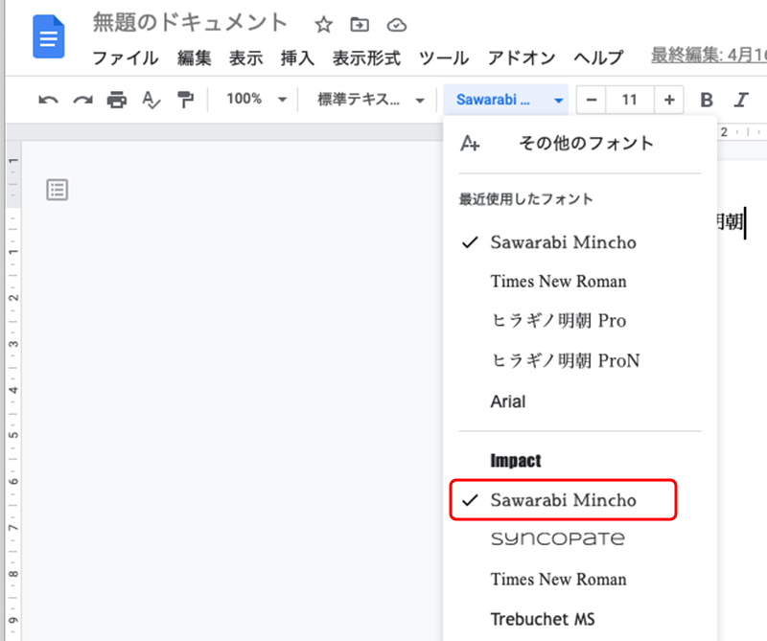Open the Google Docs home icon
Image resolution: width=767 pixels, height=641 pixels.
49,36
